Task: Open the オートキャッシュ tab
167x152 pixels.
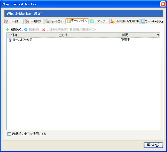Action: coord(152,21)
